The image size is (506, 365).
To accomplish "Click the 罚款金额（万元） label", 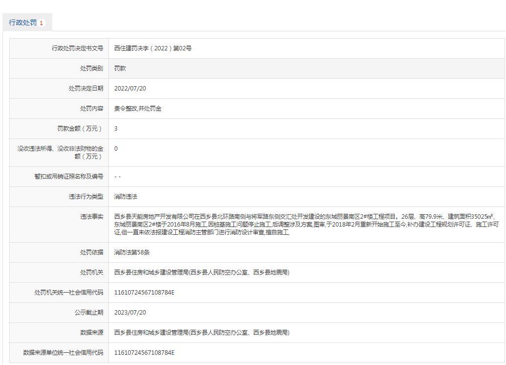I will tap(80, 128).
